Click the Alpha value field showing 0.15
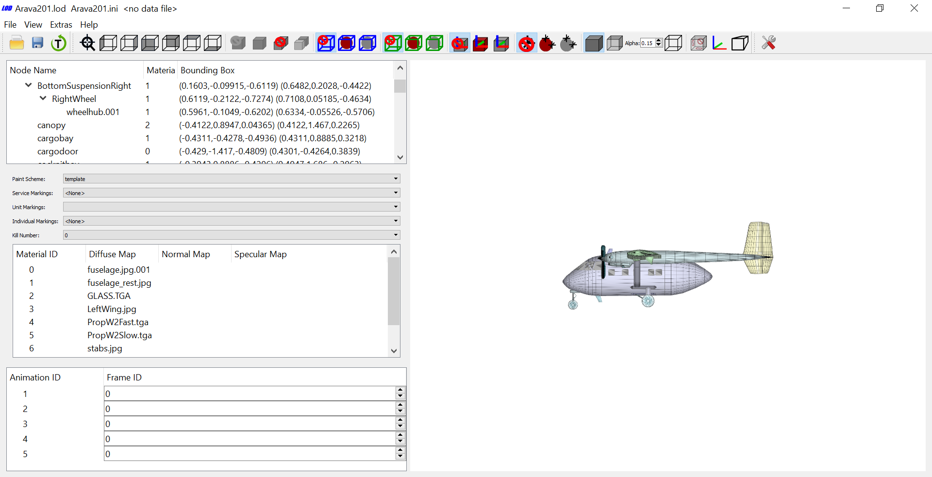 (648, 43)
